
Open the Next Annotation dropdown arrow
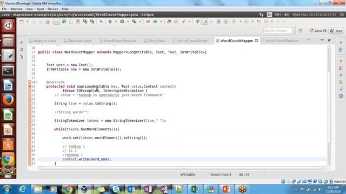point(240,22)
